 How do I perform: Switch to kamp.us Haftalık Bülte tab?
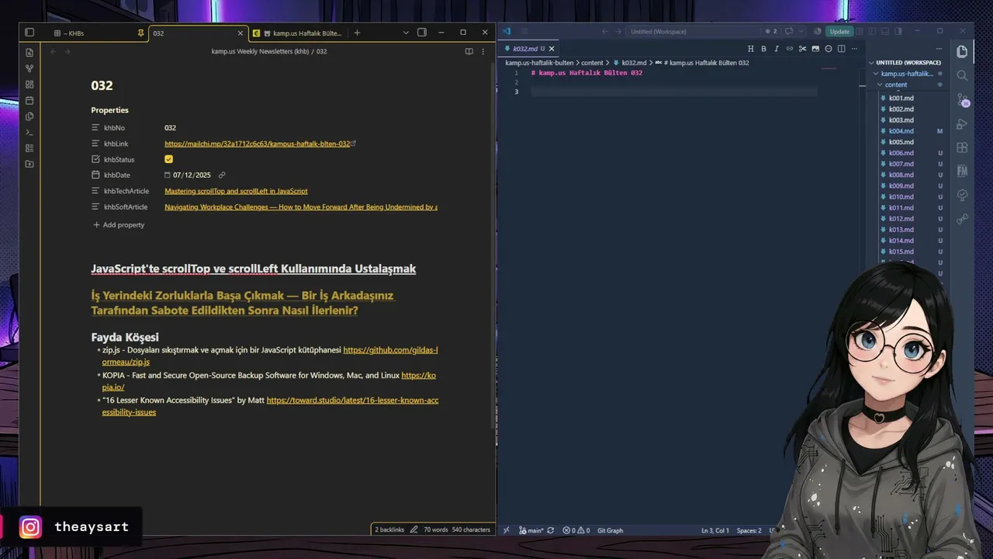[x=297, y=33]
